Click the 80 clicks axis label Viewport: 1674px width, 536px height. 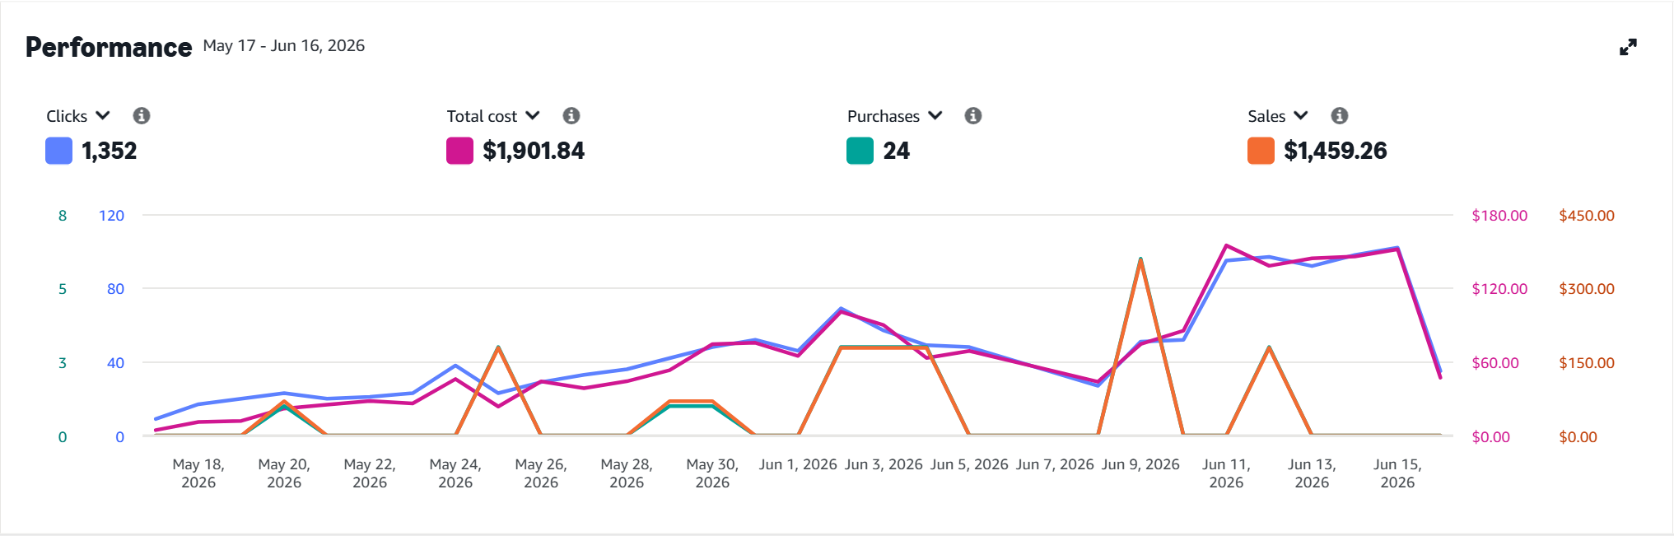coord(115,289)
